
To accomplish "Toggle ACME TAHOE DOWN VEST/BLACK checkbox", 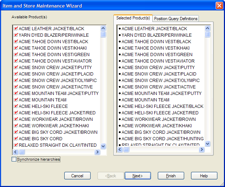I will [x=16, y=42].
